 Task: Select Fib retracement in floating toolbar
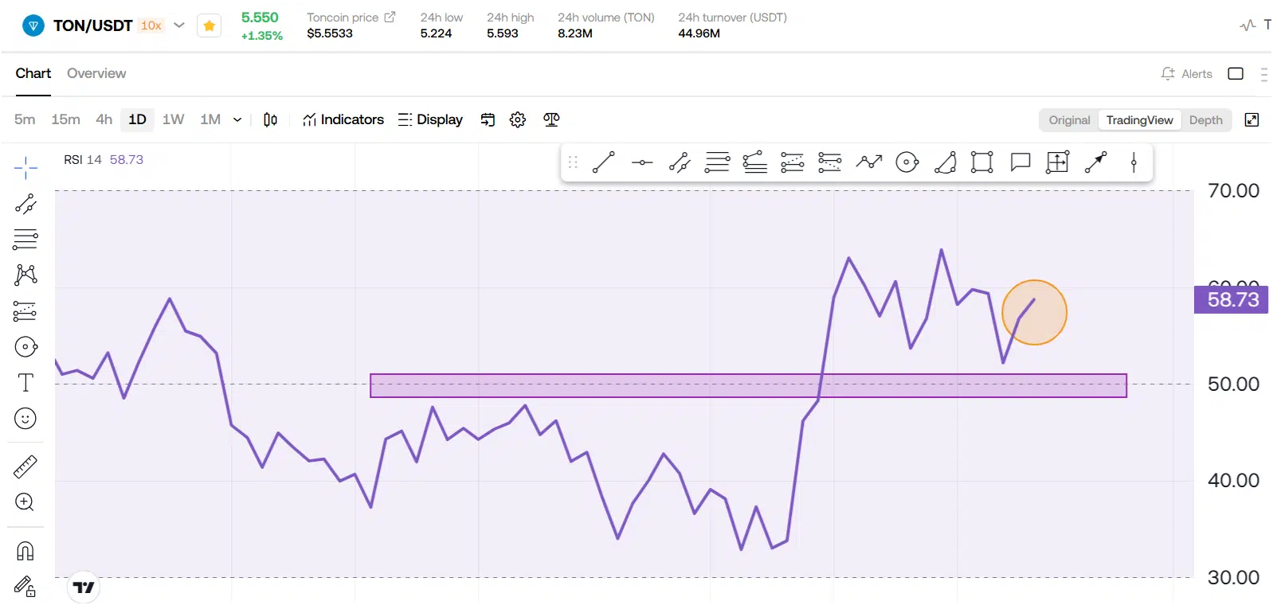pos(717,162)
